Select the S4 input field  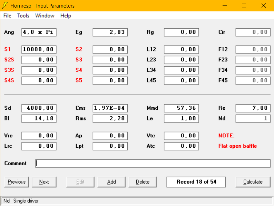(x=110, y=70)
